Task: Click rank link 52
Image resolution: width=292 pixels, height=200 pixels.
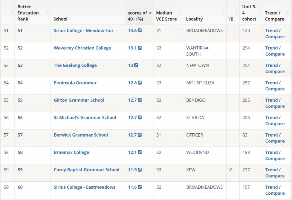Action: tap(20, 48)
